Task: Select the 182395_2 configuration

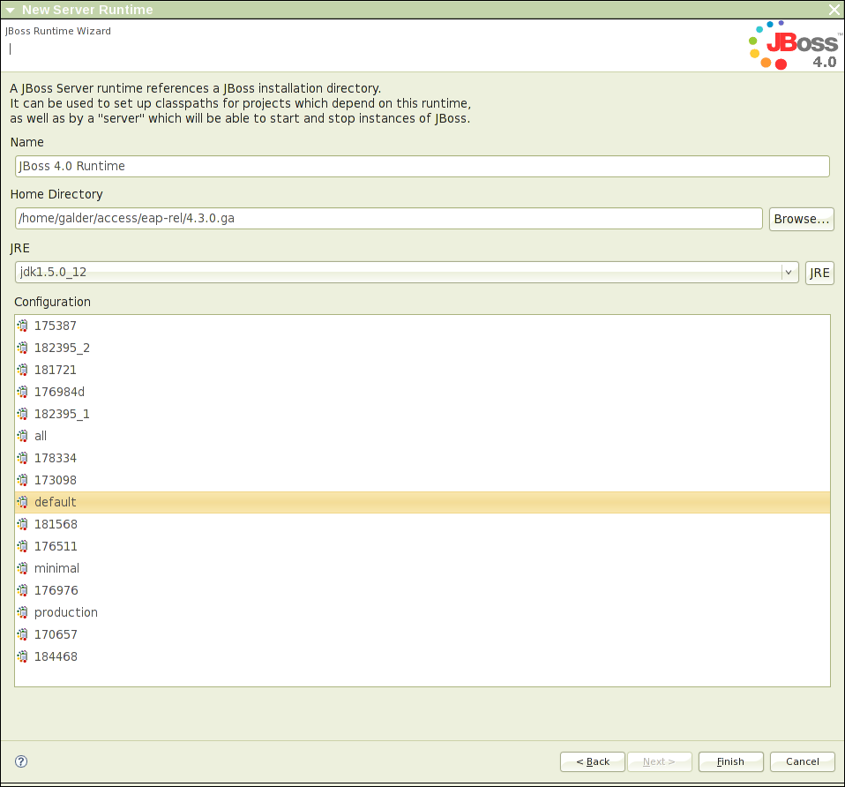Action: click(62, 348)
